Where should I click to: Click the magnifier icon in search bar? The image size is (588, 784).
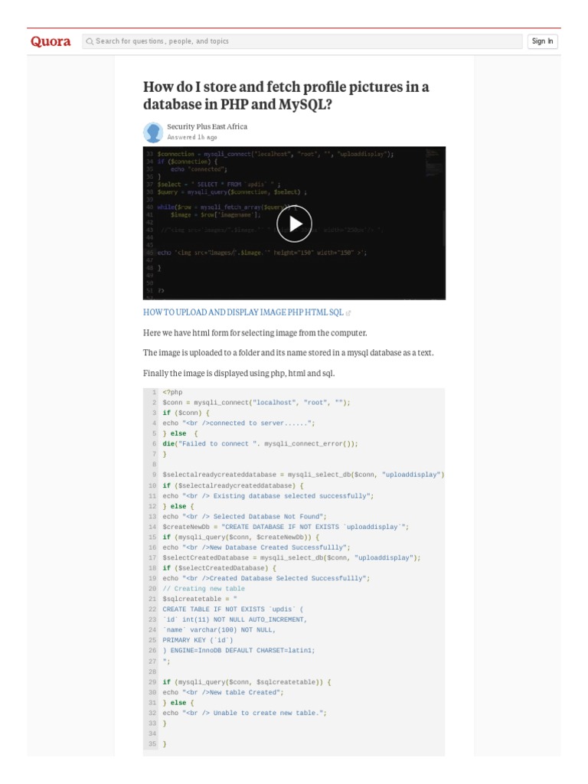pos(90,41)
